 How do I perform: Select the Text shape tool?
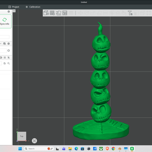tap(130, 13)
